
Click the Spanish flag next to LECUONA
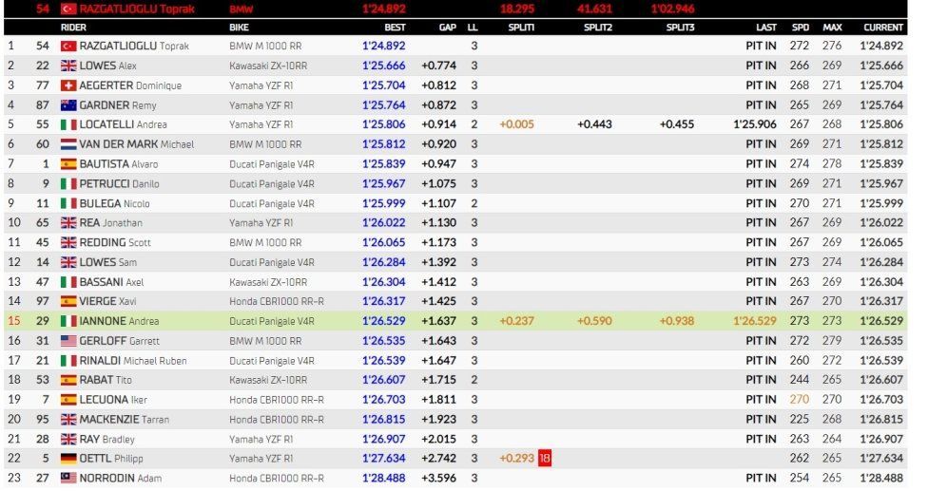[x=68, y=400]
